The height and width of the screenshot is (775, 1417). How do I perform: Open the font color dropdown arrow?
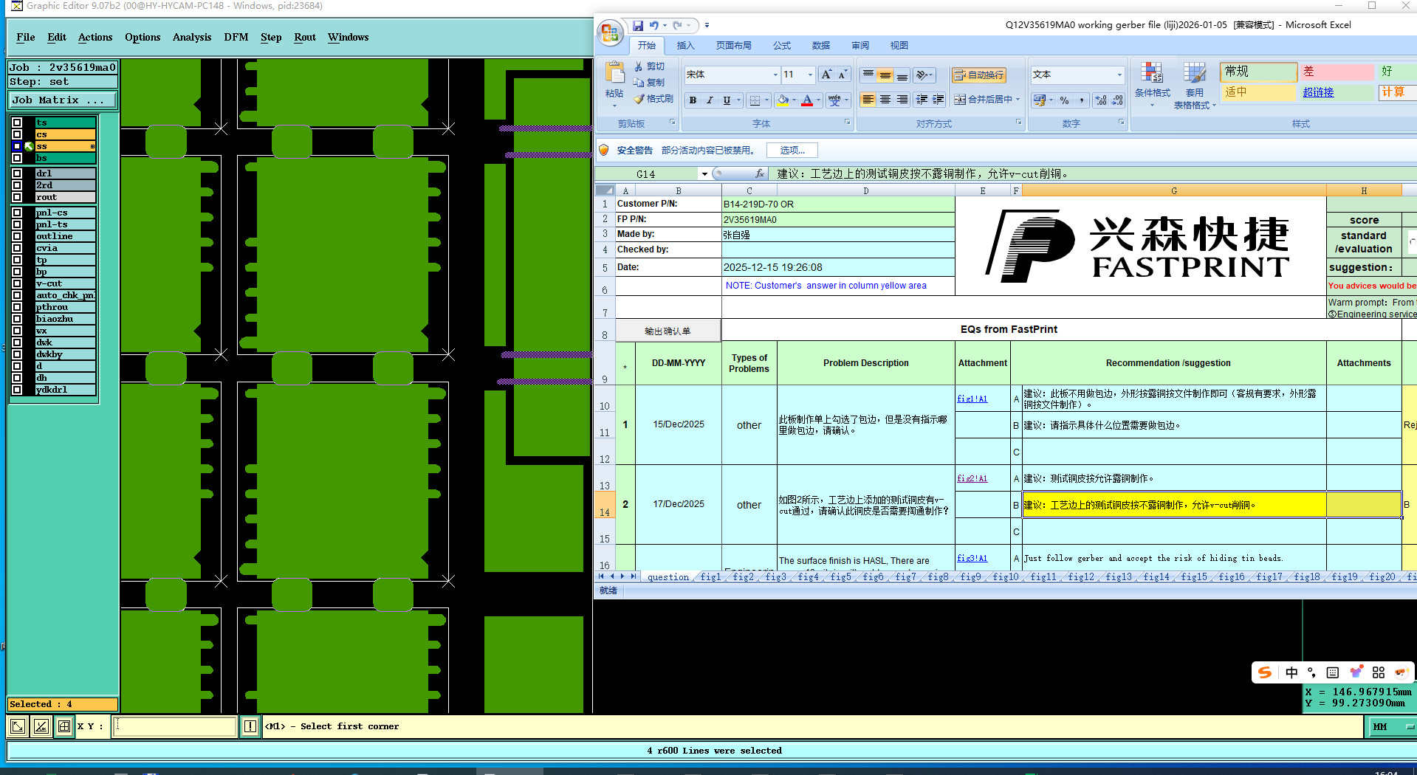(x=818, y=100)
